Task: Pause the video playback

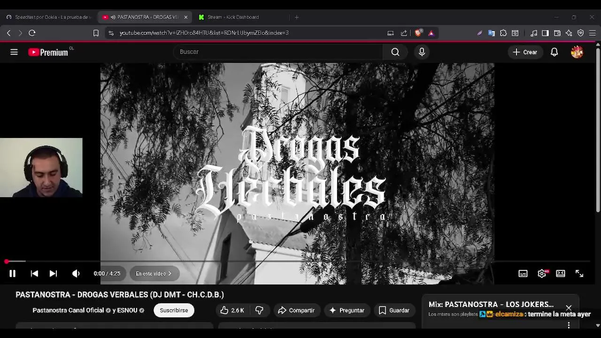Action: coord(13,274)
